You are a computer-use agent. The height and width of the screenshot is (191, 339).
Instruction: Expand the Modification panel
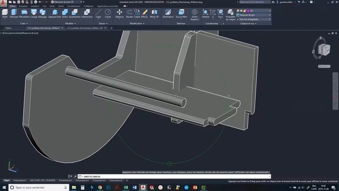pos(137,23)
